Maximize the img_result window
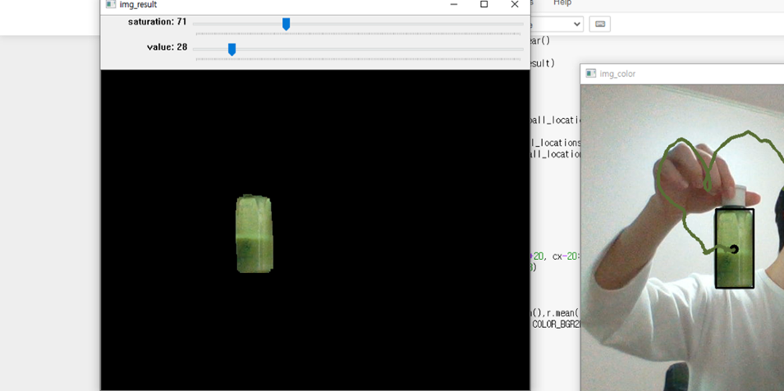784x391 pixels. (484, 4)
